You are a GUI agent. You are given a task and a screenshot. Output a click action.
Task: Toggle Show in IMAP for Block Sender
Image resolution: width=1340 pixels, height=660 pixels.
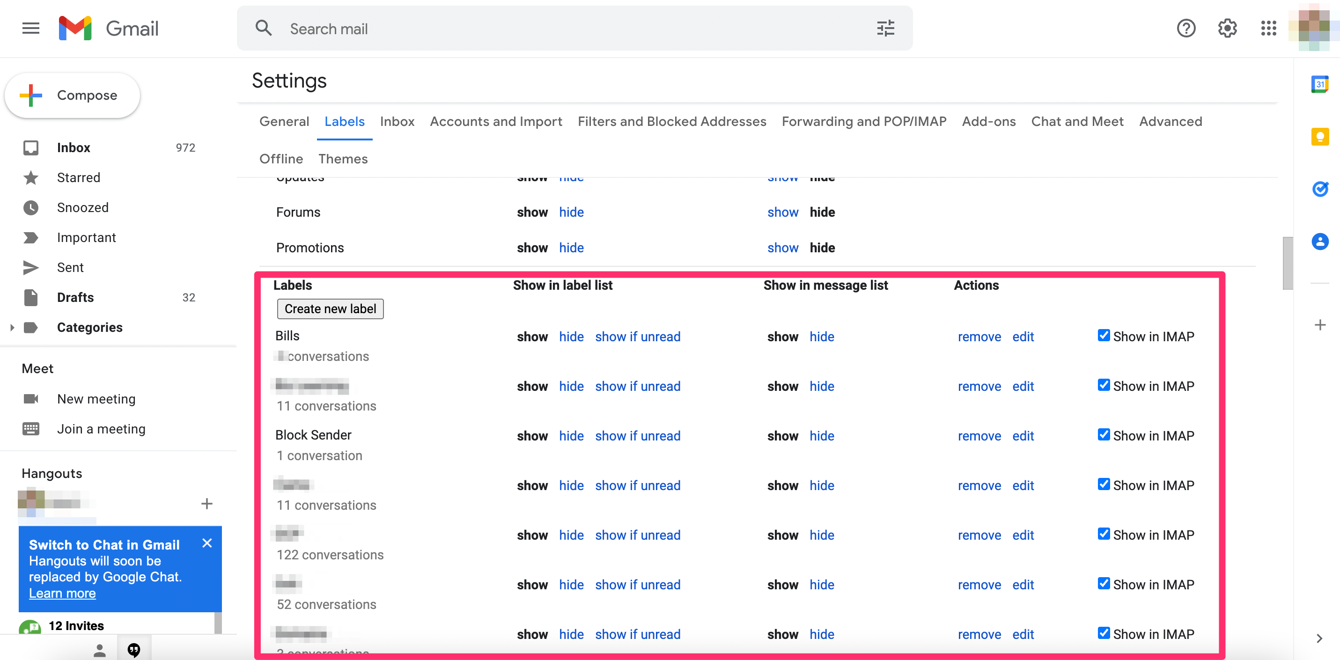(x=1103, y=435)
